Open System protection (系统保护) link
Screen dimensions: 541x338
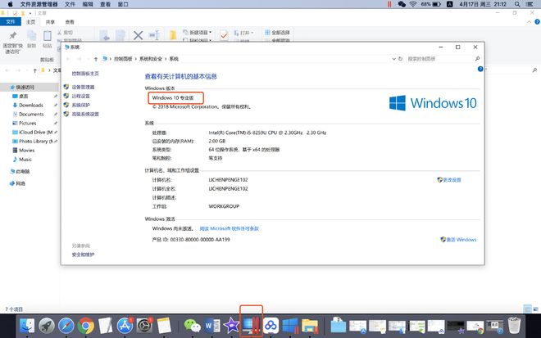pyautogui.click(x=80, y=105)
